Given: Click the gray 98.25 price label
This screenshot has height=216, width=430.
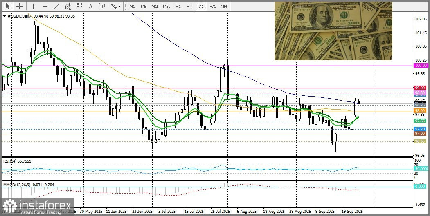Looking at the screenshot, I should [x=421, y=105].
